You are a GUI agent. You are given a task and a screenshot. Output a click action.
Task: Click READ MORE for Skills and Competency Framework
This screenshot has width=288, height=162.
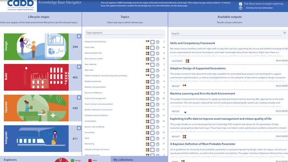point(281,61)
